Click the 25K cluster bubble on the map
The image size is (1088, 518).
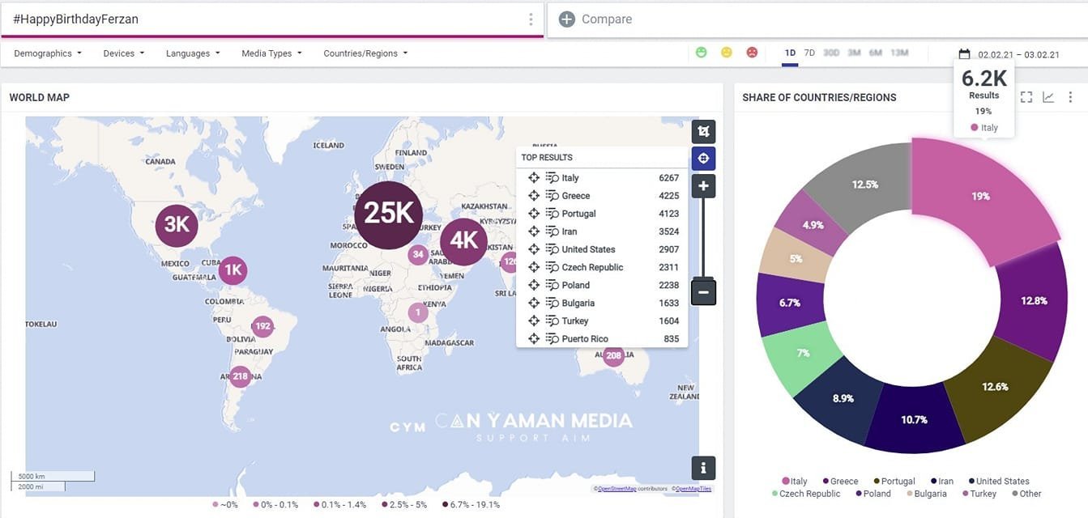[389, 214]
